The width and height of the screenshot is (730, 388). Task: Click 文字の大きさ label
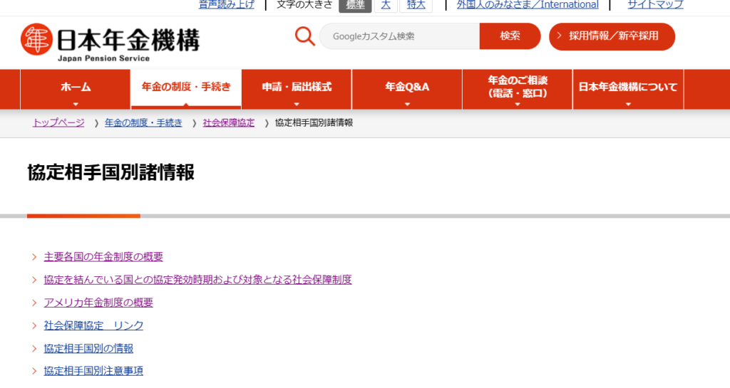click(304, 5)
